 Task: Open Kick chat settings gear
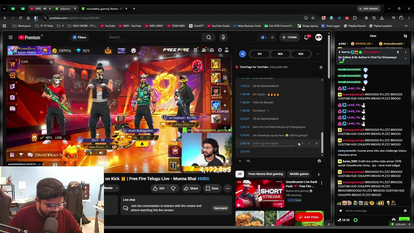(x=394, y=220)
